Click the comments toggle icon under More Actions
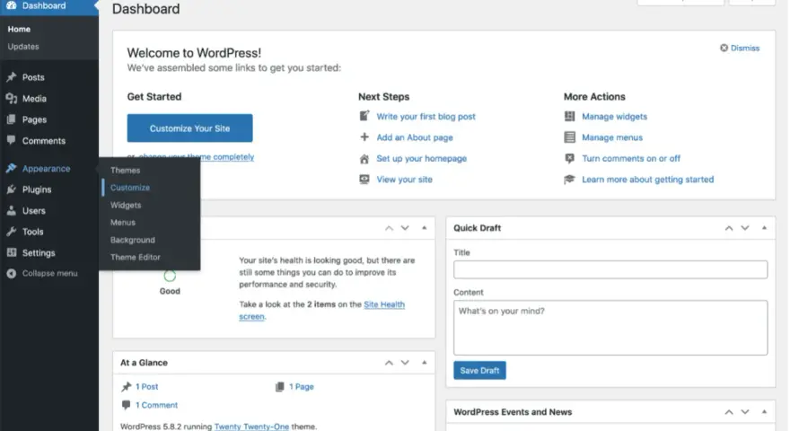Screen dimensions: 790x431 tap(569, 158)
